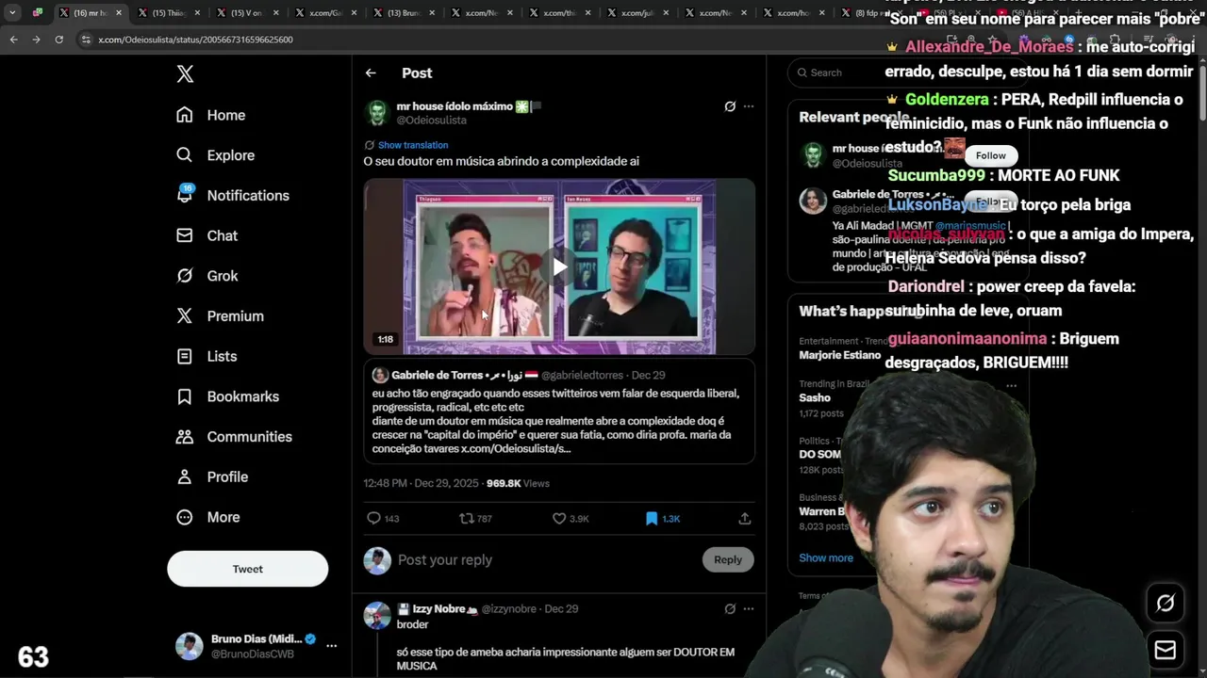The height and width of the screenshot is (678, 1207).
Task: Open the Grok floating button
Action: [1166, 604]
